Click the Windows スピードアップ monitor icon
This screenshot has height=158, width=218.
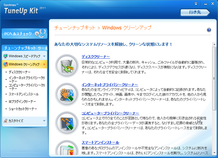pyautogui.click(x=5, y=56)
